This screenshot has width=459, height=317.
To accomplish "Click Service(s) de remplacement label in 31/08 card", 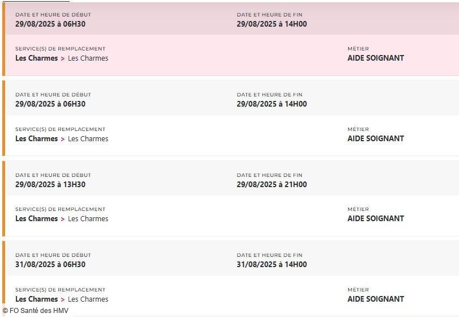I will (x=60, y=290).
